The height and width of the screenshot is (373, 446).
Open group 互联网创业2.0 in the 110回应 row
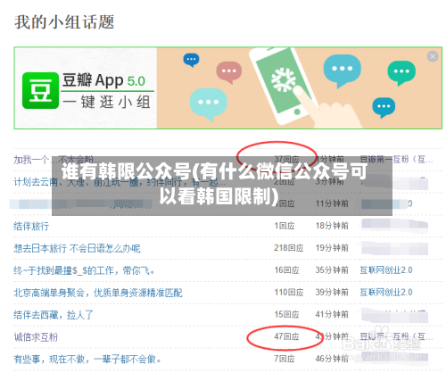pyautogui.click(x=386, y=293)
